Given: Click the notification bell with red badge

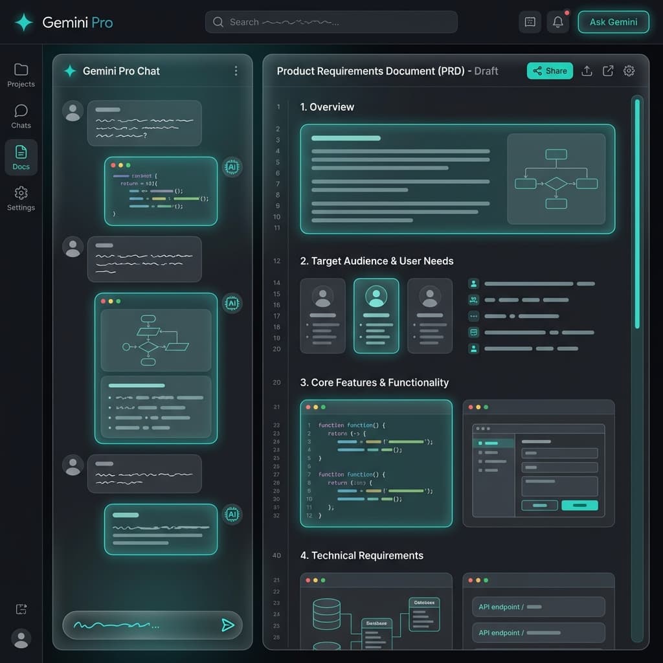Looking at the screenshot, I should coord(557,21).
